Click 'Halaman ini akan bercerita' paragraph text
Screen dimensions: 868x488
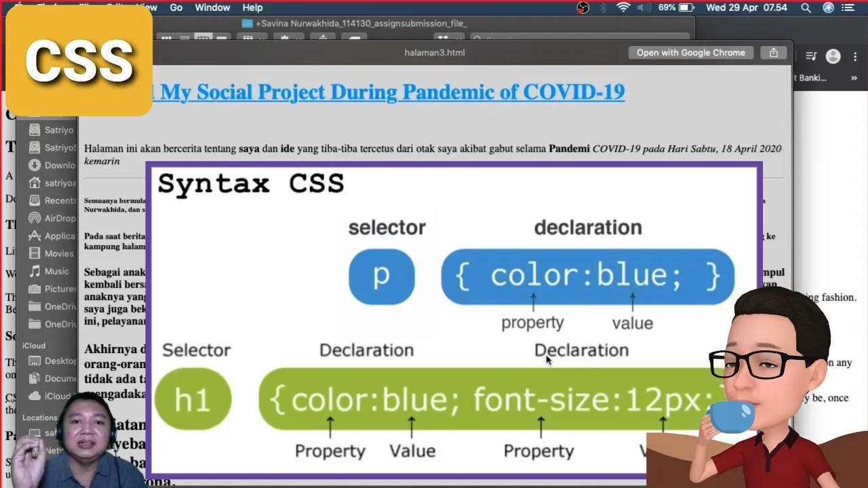433,155
